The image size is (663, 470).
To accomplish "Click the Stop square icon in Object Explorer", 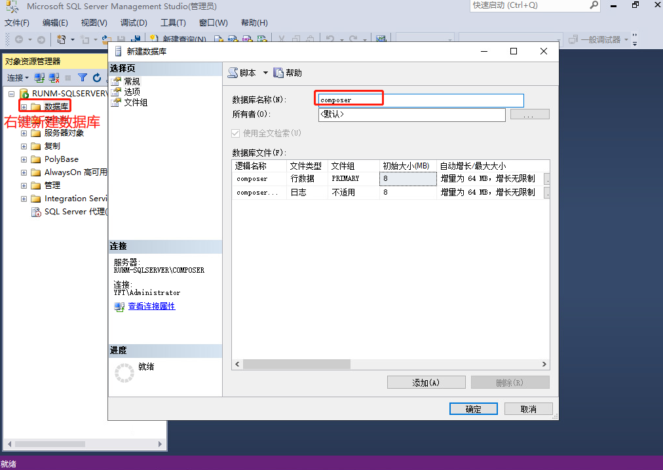I will coord(67,78).
